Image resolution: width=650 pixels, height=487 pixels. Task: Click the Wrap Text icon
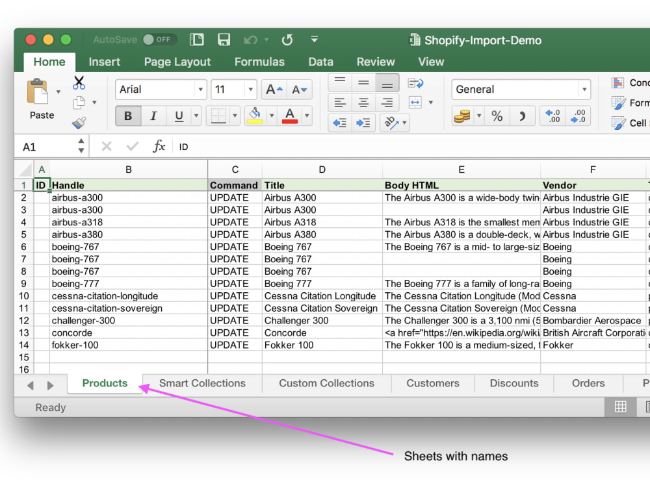416,82
